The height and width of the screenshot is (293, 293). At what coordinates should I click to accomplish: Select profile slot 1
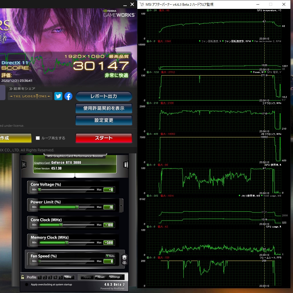[x=39, y=277]
